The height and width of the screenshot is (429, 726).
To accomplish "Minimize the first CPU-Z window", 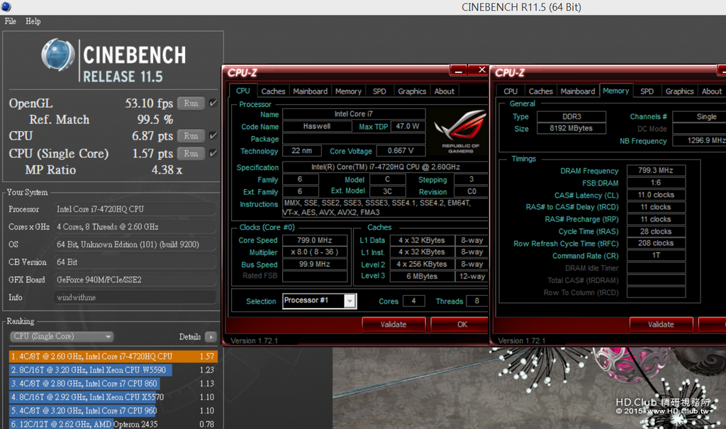I will pos(458,70).
